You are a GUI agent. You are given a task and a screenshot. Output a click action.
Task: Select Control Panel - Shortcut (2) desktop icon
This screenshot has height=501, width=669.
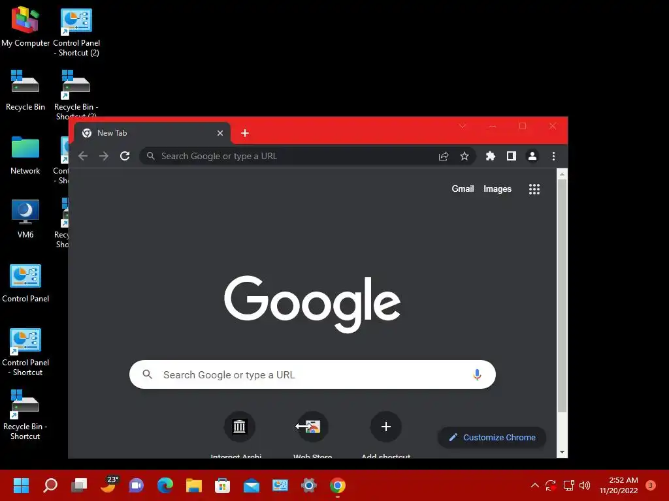point(76,32)
